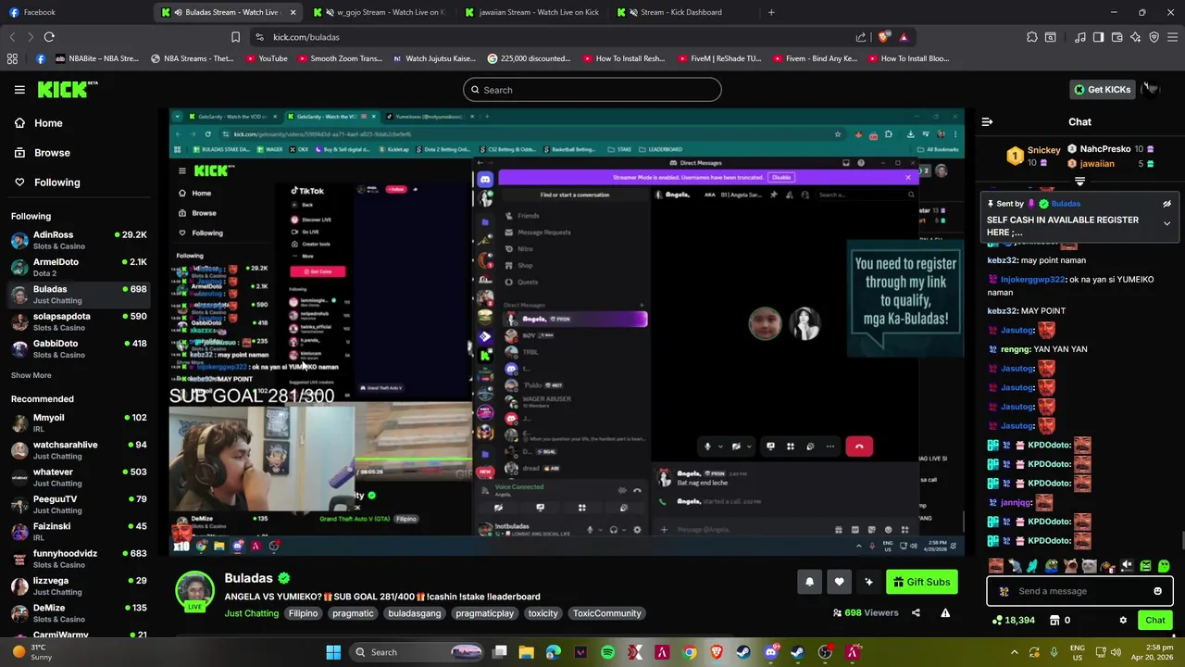Reload the page
Screen dimensions: 1185x667
pyautogui.click(x=49, y=37)
